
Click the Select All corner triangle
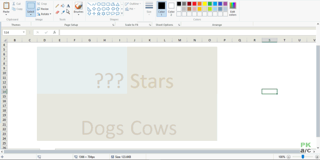click(x=4, y=40)
